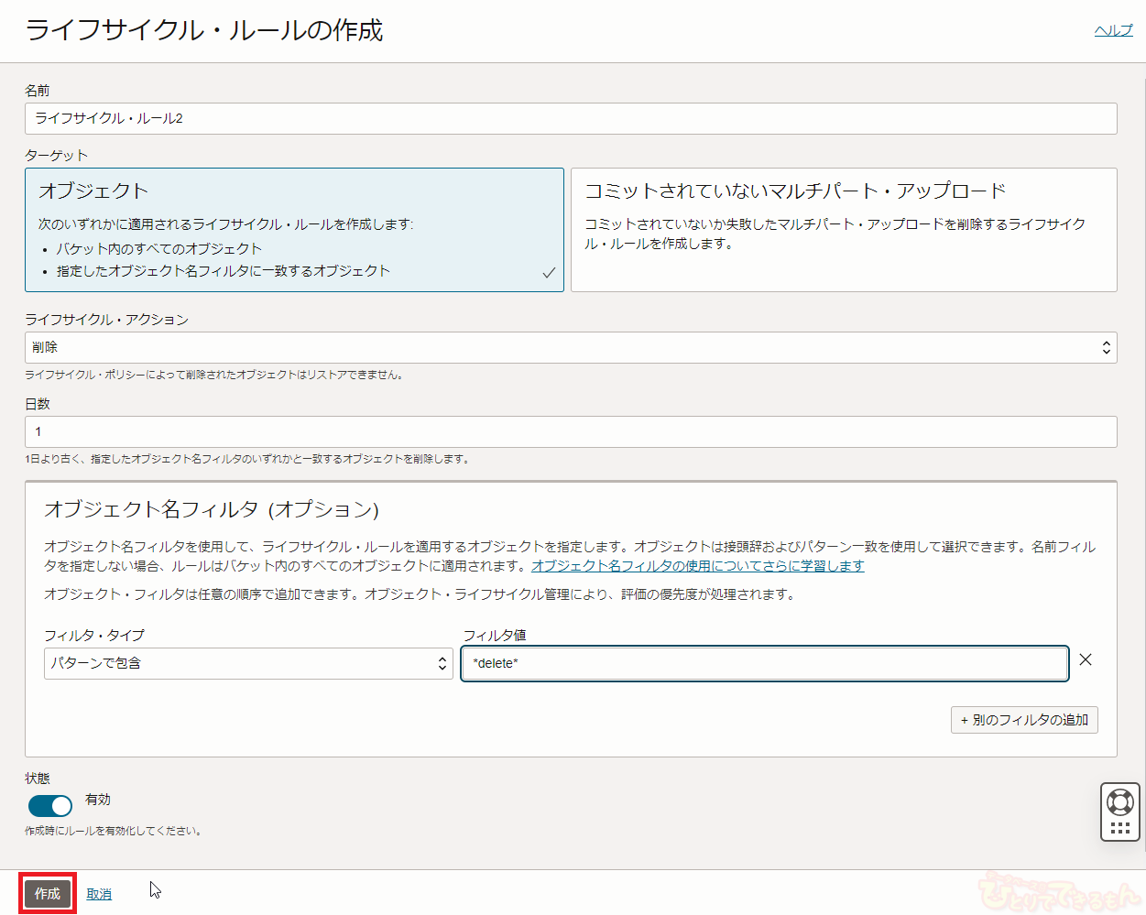Click the 取消 link
Image resolution: width=1146 pixels, height=915 pixels.
pos(99,895)
